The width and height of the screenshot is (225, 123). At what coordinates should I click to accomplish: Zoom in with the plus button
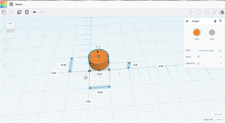[5, 53]
